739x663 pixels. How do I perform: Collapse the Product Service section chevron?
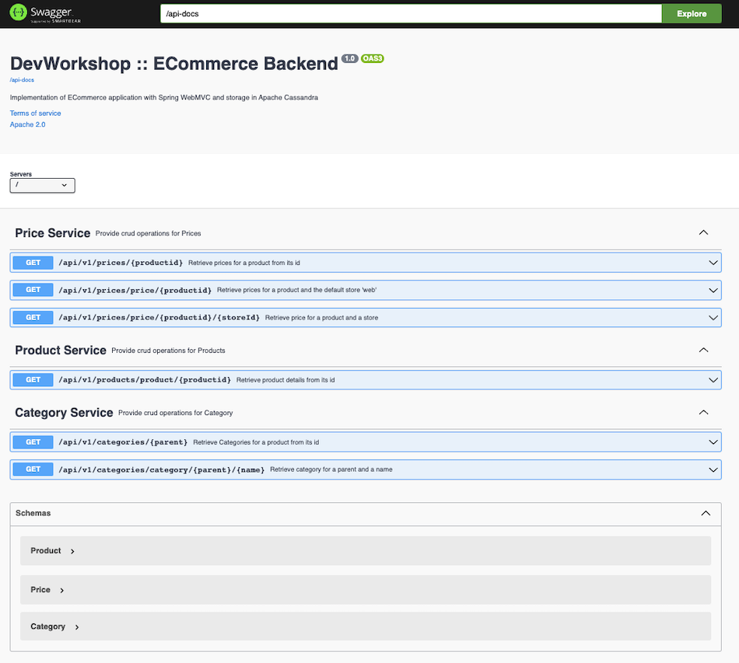[x=703, y=350]
